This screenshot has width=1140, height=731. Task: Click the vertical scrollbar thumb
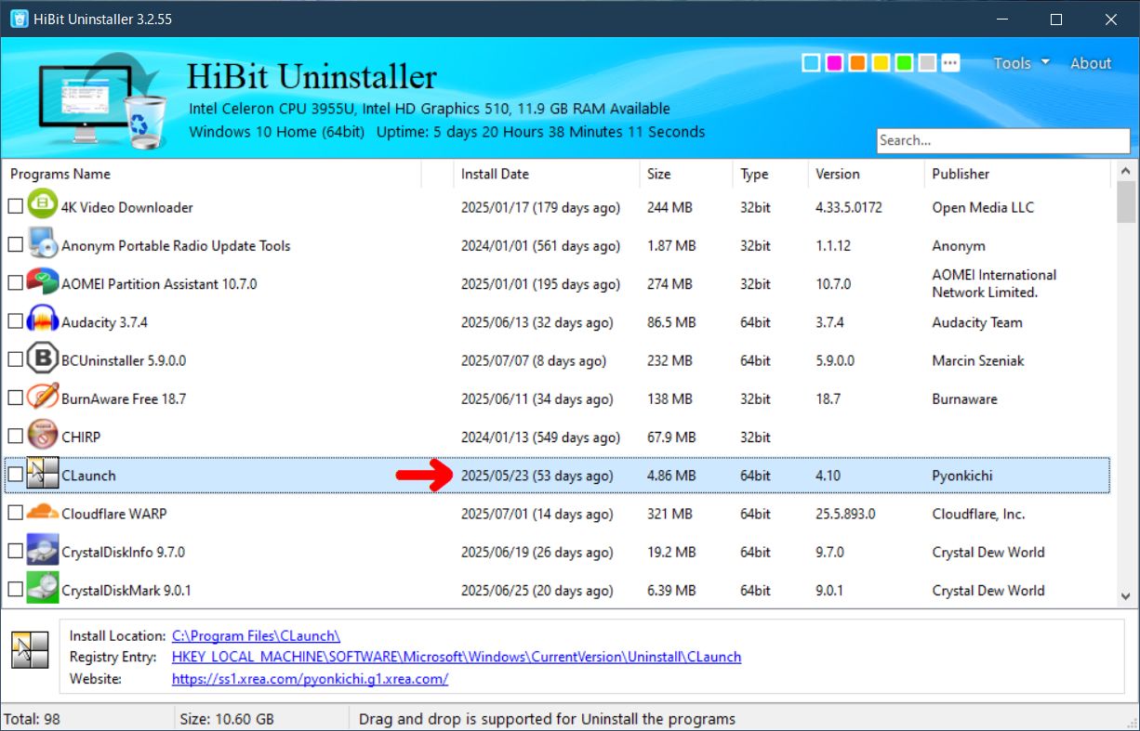point(1125,202)
